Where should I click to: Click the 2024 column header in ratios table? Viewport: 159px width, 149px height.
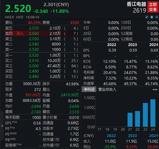[154, 45]
